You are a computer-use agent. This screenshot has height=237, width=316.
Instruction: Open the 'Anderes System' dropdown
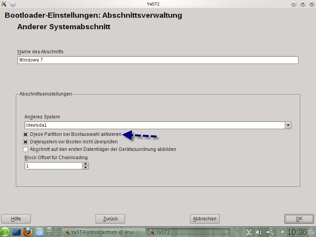click(288, 124)
